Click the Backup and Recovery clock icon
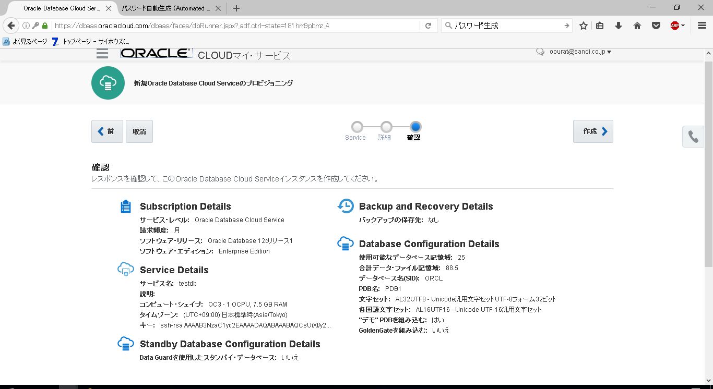This screenshot has width=713, height=389. click(346, 206)
